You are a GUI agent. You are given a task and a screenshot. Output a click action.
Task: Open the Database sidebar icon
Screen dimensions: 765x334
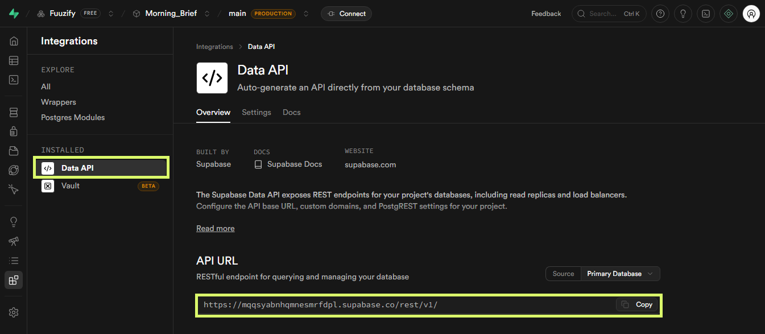14,112
